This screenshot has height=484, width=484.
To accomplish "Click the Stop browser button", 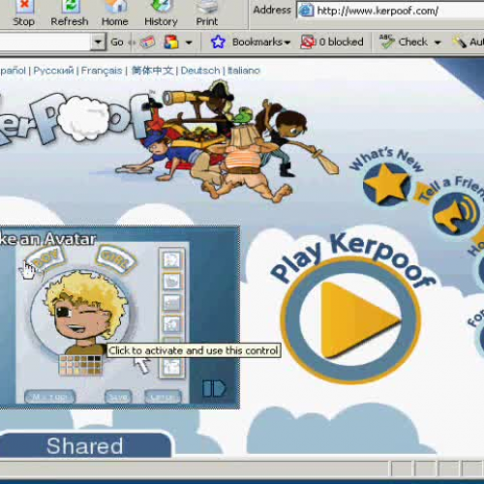I will pyautogui.click(x=23, y=14).
